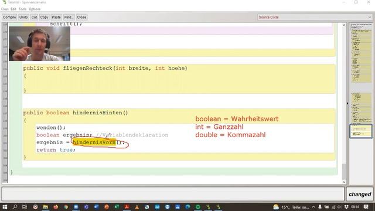Click the Dropbox tray icon
This screenshot has width=375, height=211.
tap(346, 207)
